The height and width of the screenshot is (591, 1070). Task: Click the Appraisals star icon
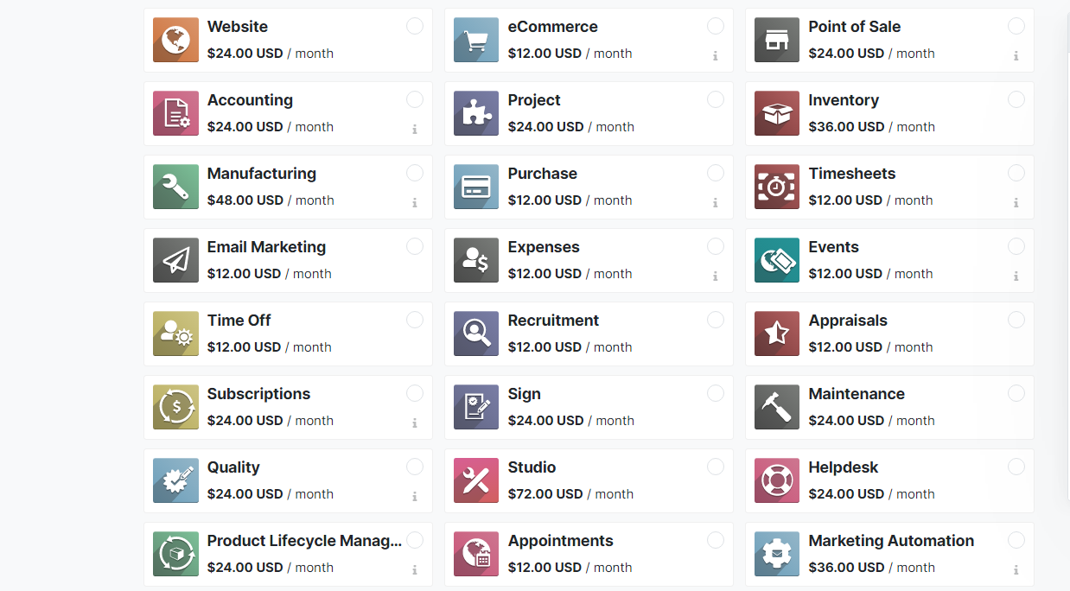coord(777,334)
